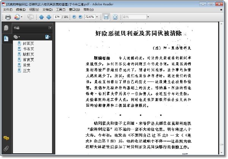Click the bookmark icon beside 正文

[x=19, y=71]
